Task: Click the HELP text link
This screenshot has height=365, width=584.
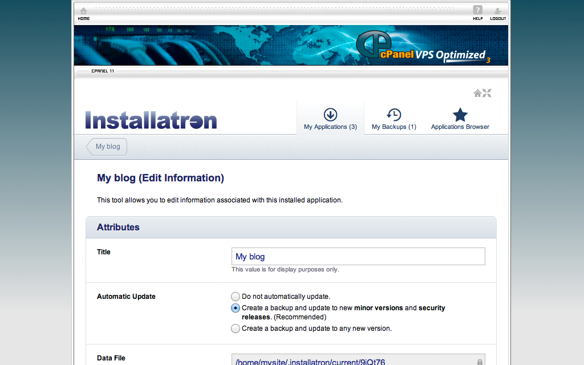Action: 478,19
